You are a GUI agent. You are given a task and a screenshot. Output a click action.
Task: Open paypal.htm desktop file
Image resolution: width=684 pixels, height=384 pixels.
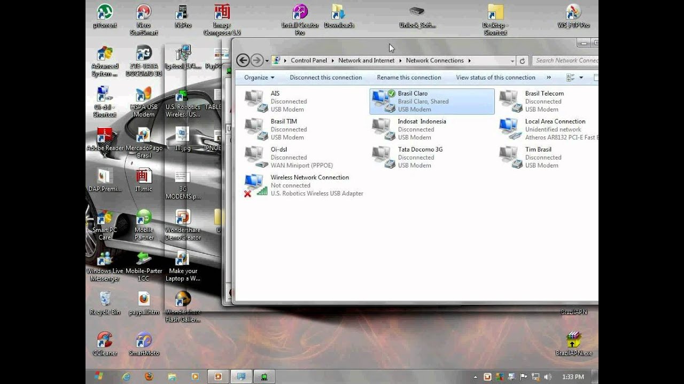(x=144, y=303)
